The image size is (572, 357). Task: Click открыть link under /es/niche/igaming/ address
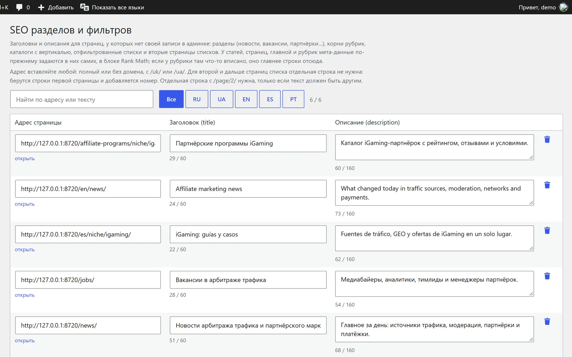point(25,250)
